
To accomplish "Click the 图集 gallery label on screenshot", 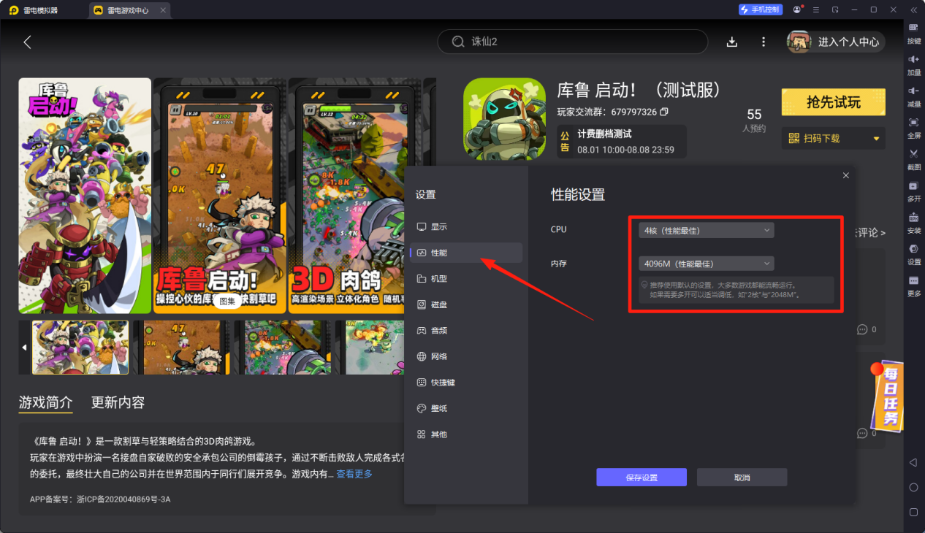I will click(x=227, y=301).
